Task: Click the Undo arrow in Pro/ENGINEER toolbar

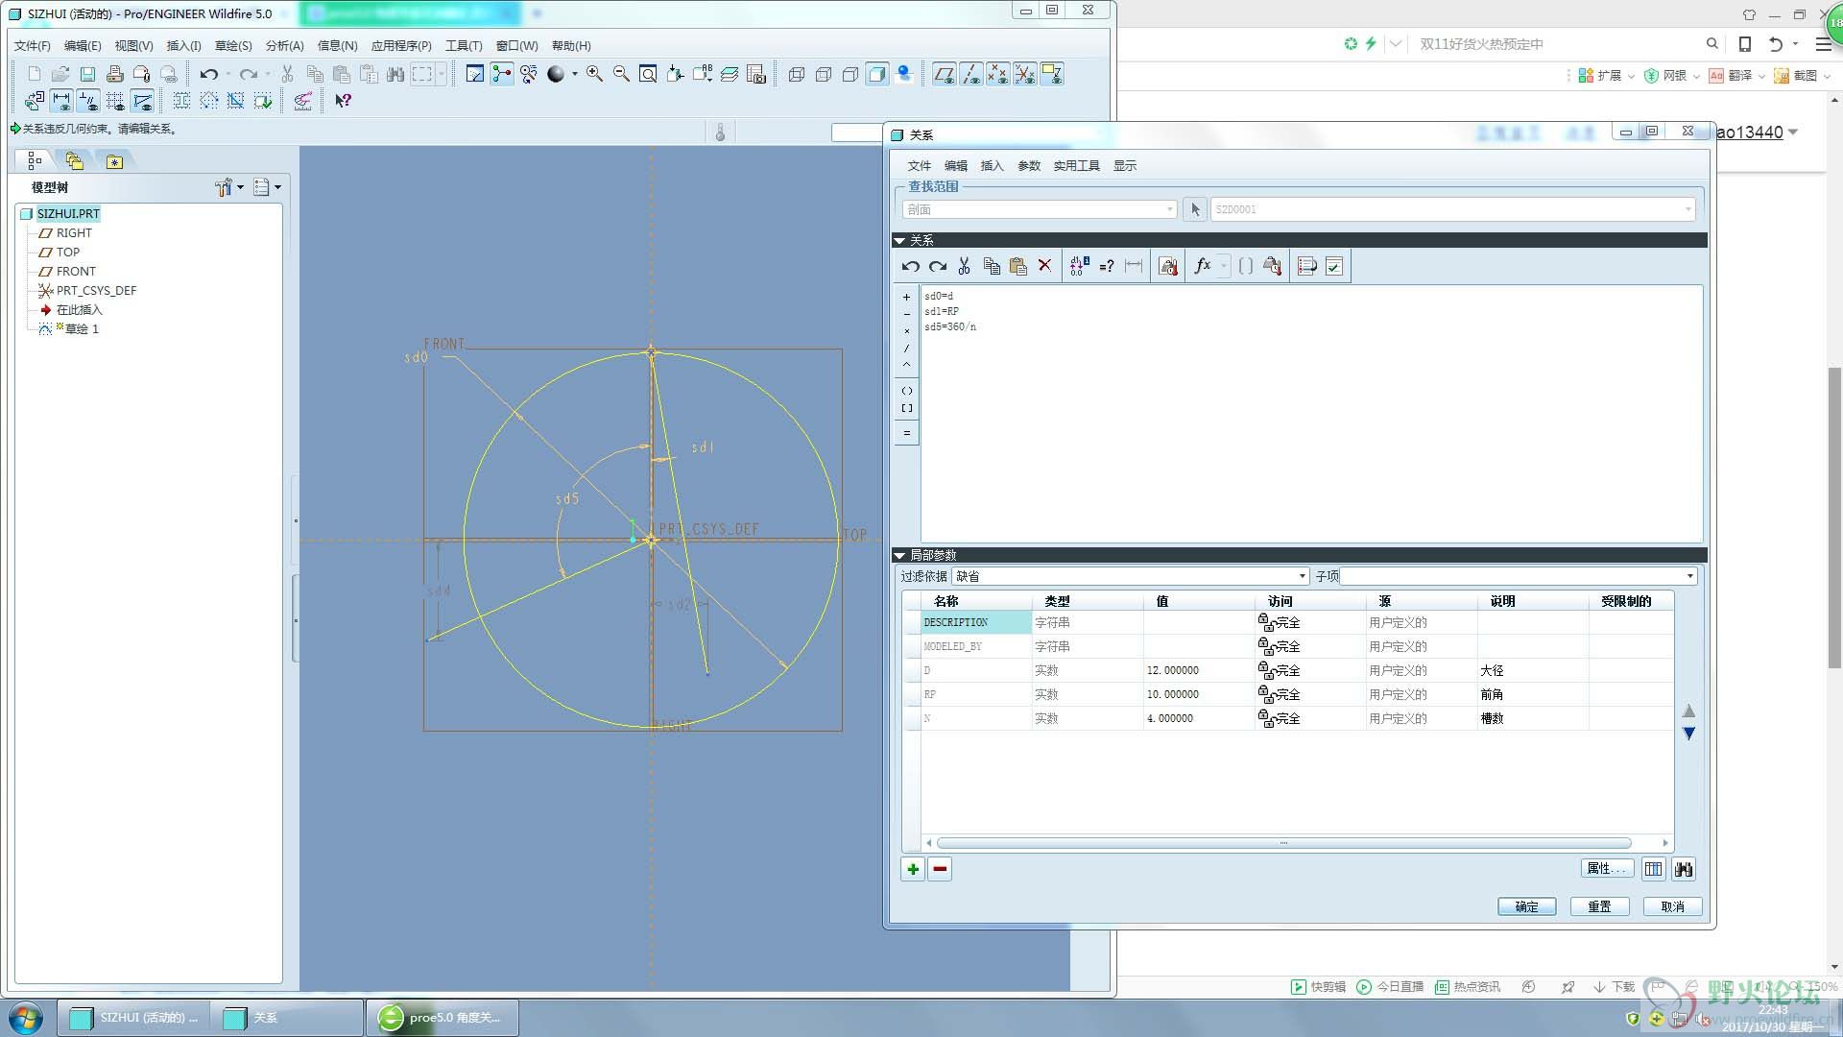Action: pos(208,74)
